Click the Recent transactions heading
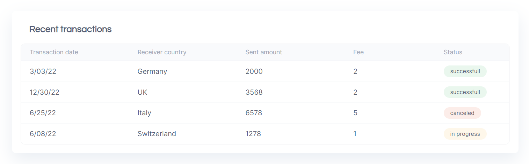Viewport: 529px width, 164px height. point(70,29)
